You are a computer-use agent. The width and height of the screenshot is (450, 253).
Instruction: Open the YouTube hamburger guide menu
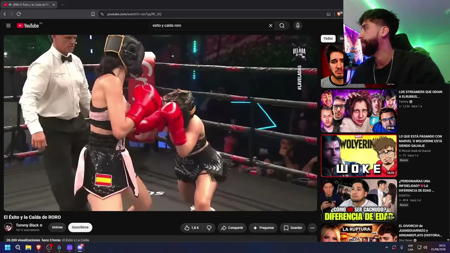tap(8, 26)
